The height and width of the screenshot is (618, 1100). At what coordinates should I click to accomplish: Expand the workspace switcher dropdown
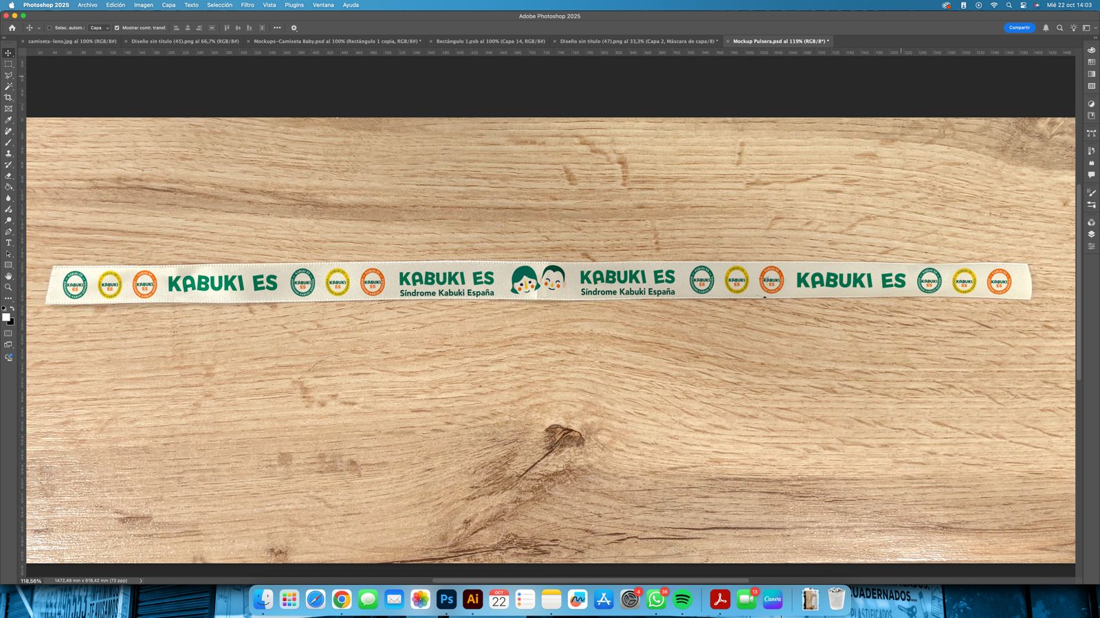[x=1088, y=28]
